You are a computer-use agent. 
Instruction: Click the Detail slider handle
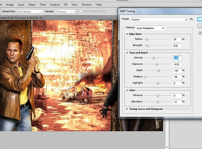point(159,70)
